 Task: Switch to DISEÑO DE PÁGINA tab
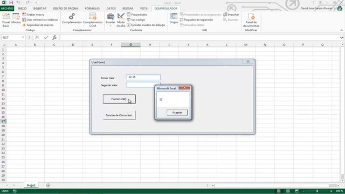[x=66, y=9]
